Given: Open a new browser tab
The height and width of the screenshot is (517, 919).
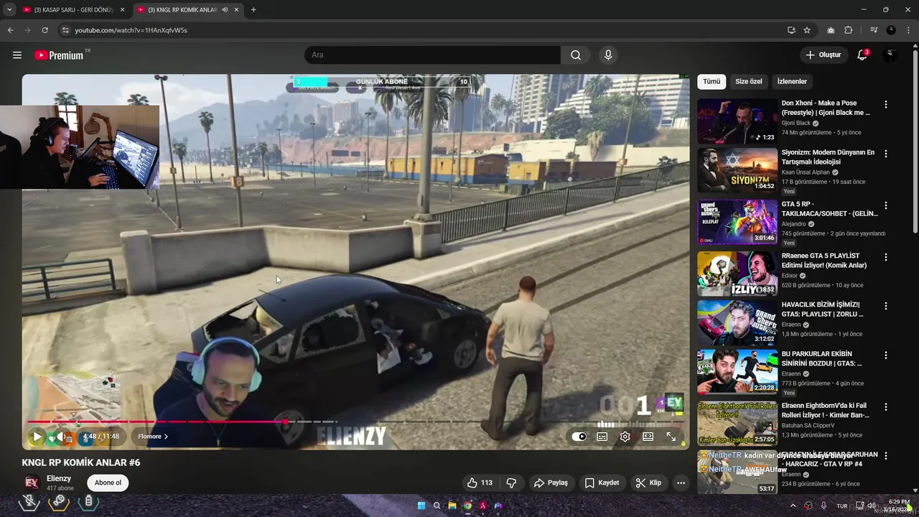Looking at the screenshot, I should (253, 10).
